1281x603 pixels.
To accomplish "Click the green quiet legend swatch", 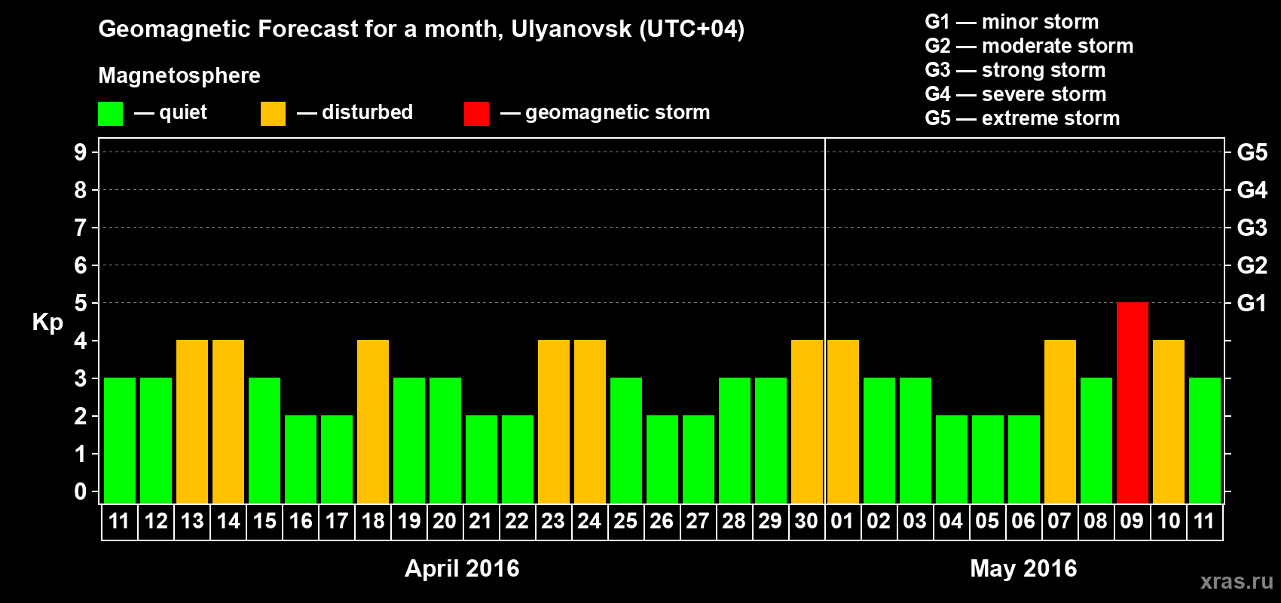I will click(110, 114).
